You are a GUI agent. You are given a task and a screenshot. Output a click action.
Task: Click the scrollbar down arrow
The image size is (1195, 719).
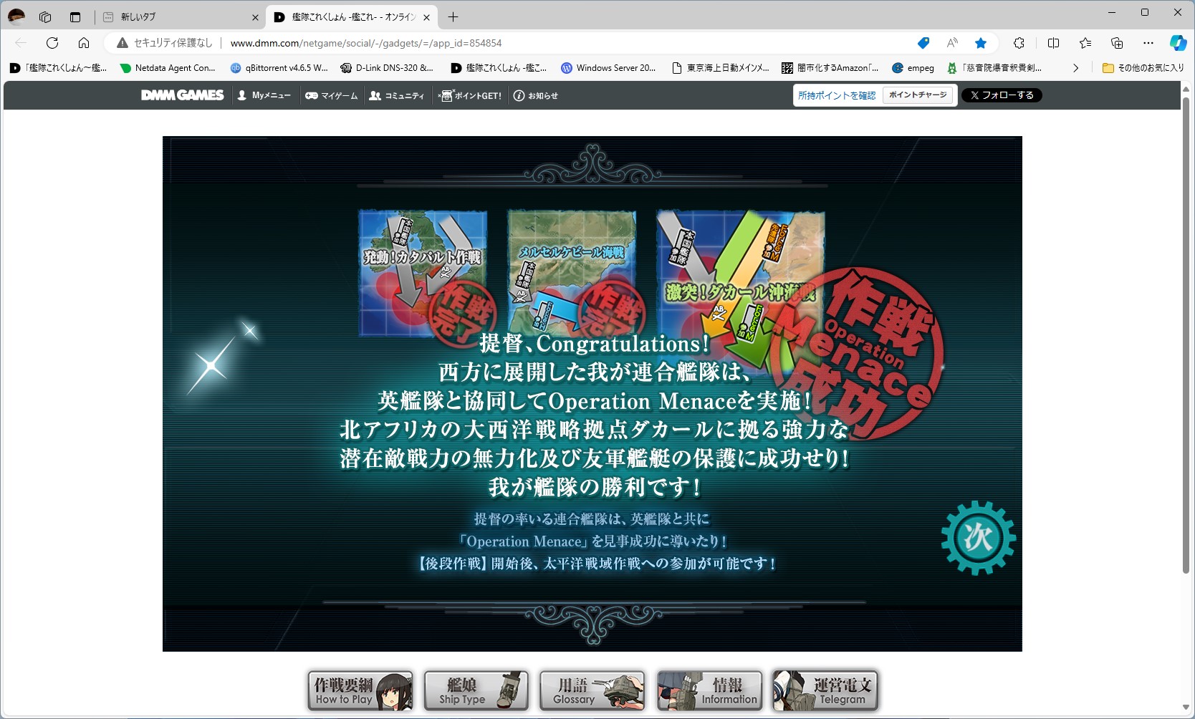(x=1186, y=708)
